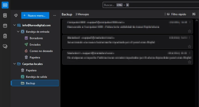Click the Bandeja de salida outbox icon

[23, 77]
